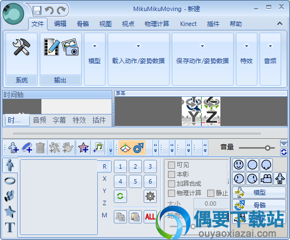Open overflow arrow after music note toolbar

(x=110, y=148)
